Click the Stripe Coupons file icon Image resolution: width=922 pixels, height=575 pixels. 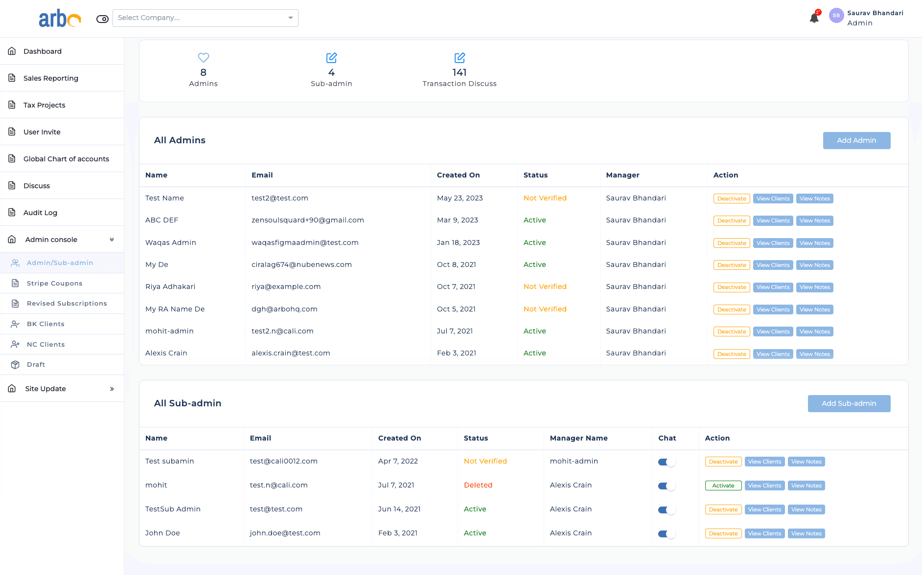point(15,283)
